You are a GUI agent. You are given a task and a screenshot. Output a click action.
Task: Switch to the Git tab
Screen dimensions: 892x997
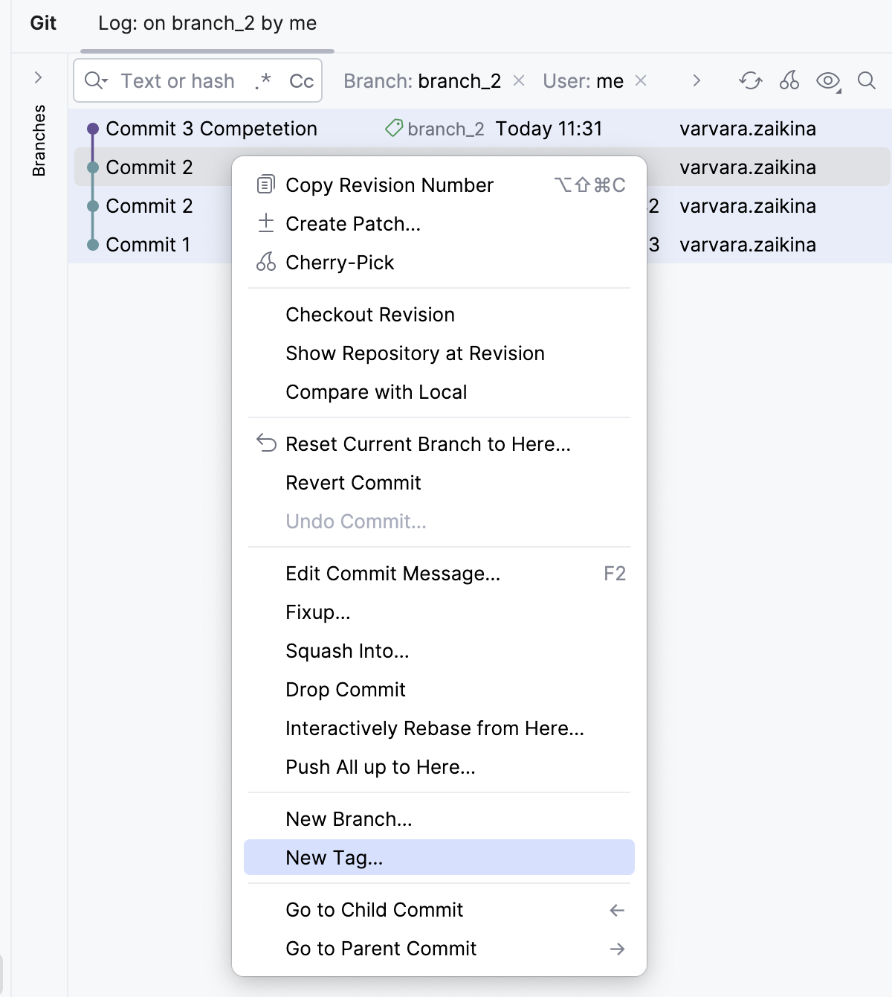click(42, 23)
